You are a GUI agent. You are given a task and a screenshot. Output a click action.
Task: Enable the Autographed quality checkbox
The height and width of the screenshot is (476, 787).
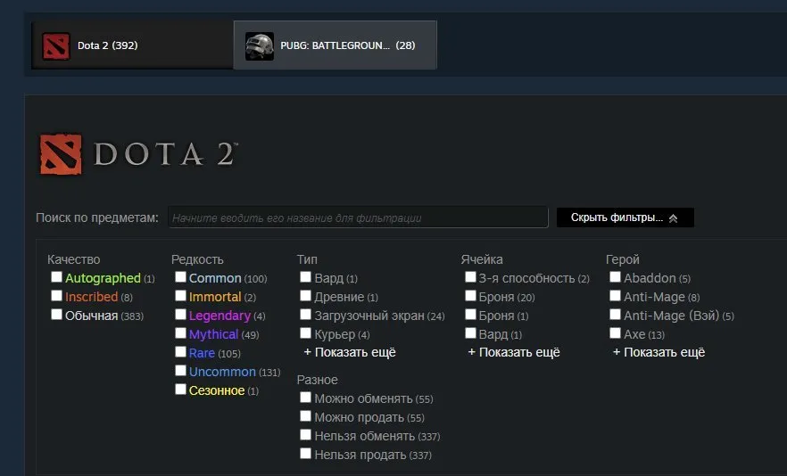coord(57,277)
